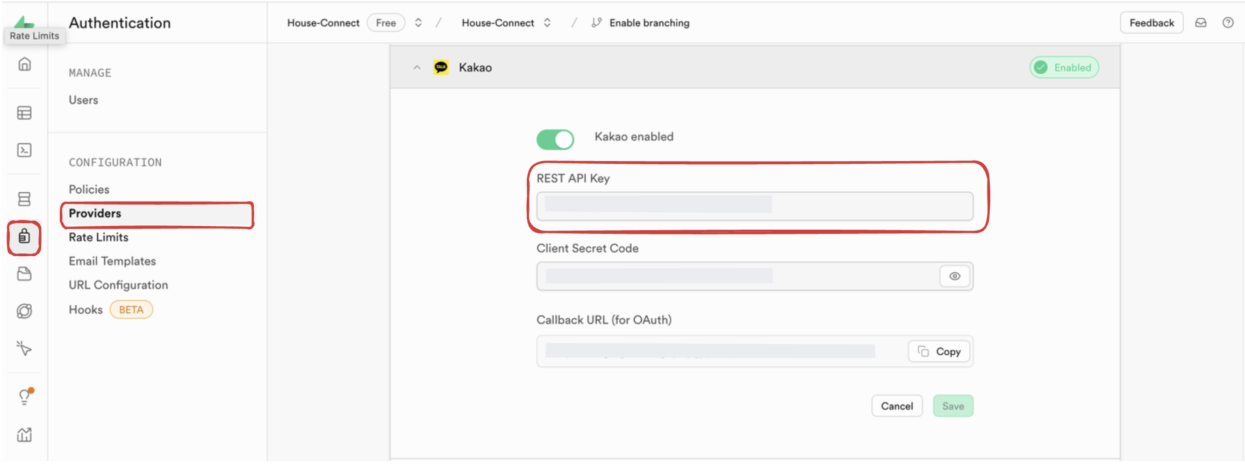
Task: Click the Authentication lock icon
Action: 24,237
